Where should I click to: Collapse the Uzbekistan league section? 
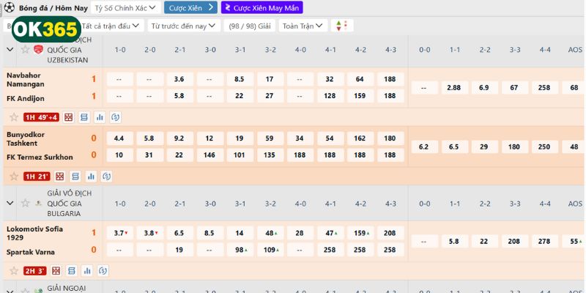10,49
